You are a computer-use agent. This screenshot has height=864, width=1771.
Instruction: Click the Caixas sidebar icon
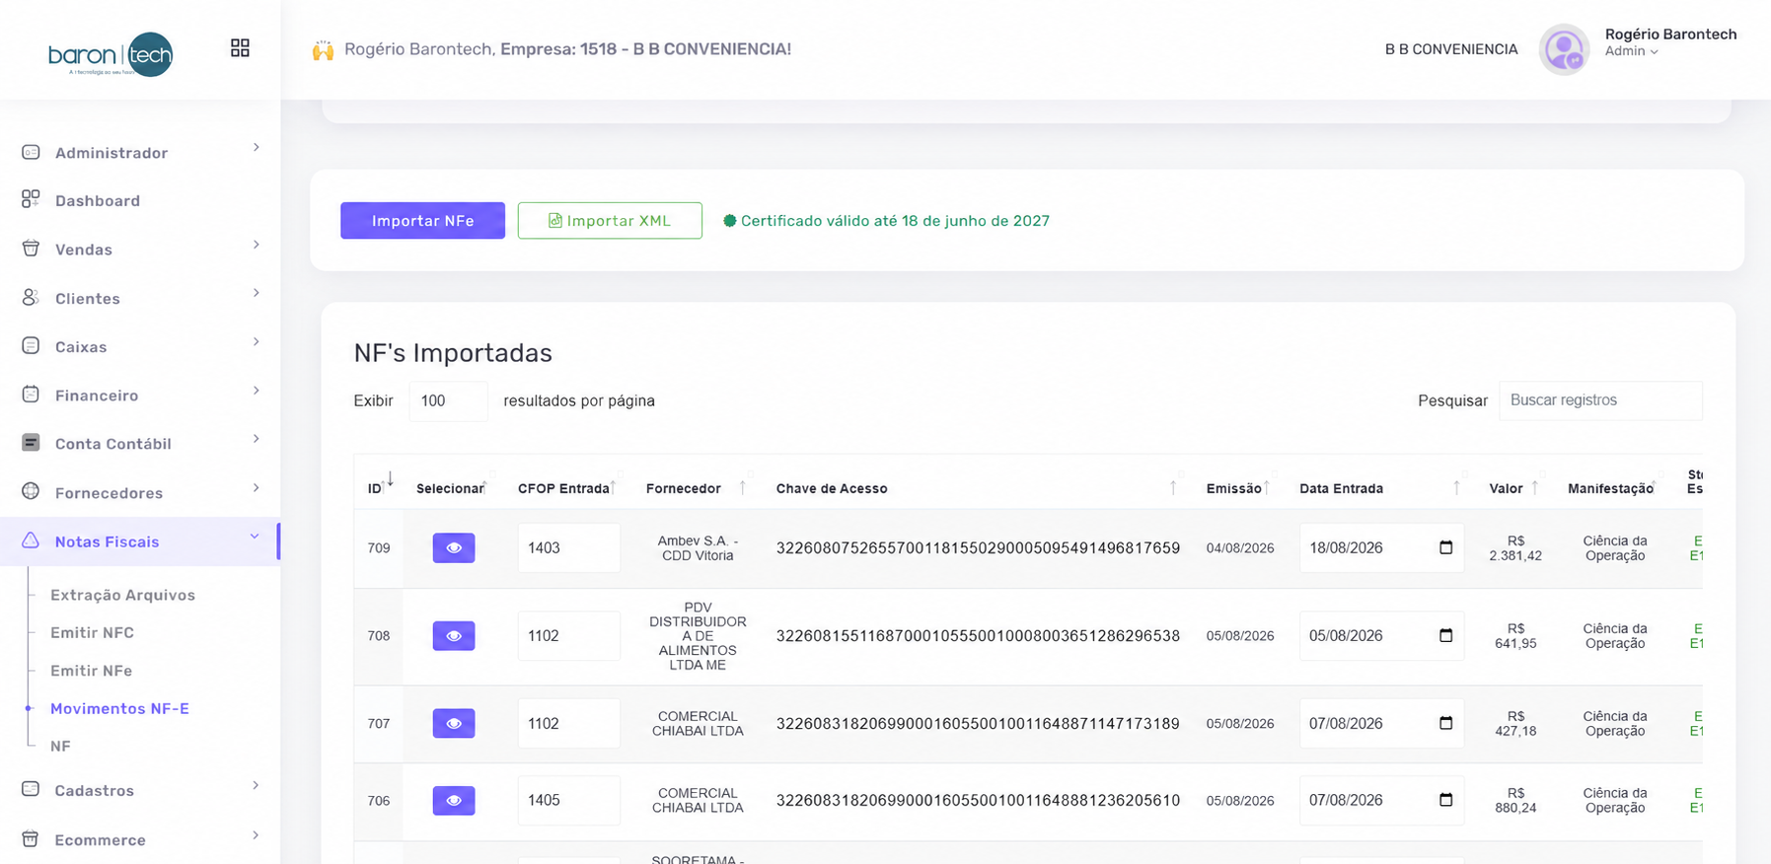(x=31, y=346)
